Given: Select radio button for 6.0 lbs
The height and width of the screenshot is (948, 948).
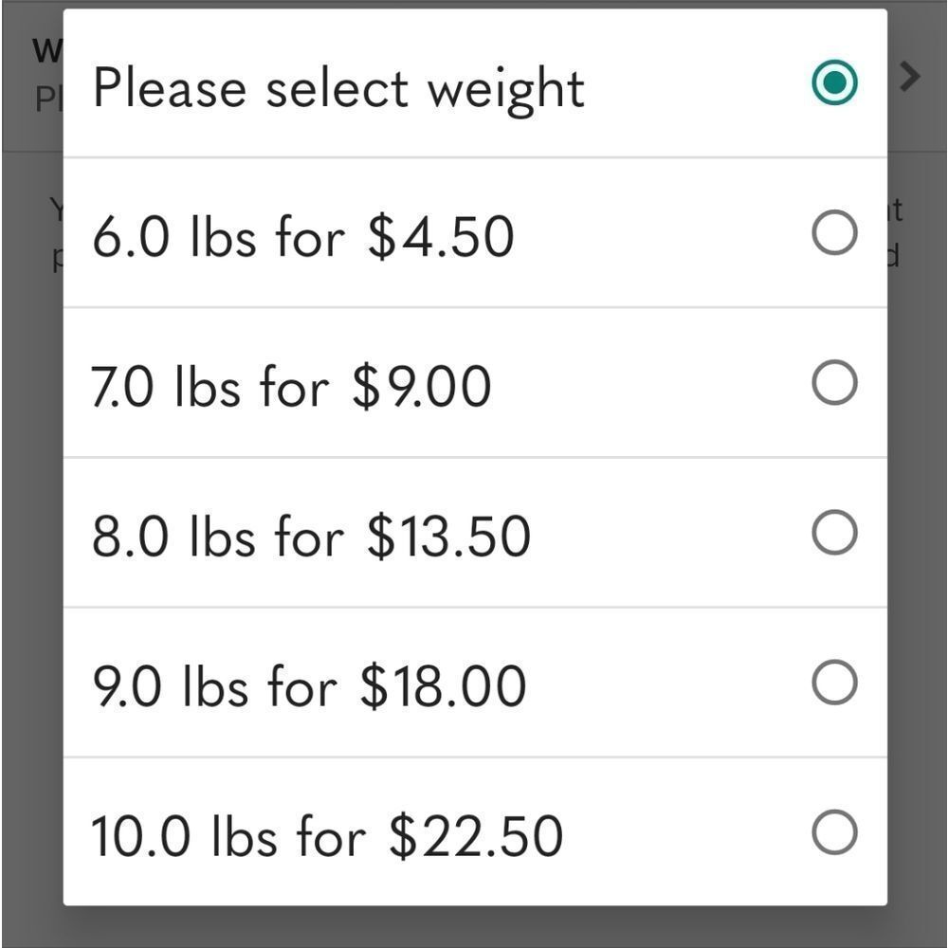Looking at the screenshot, I should pos(834,232).
